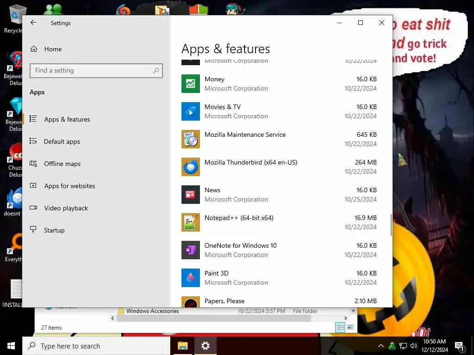Click the Money app icon
The image size is (474, 355).
pos(190,84)
